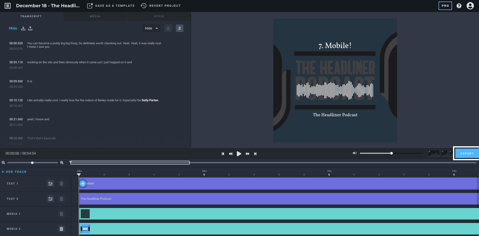The image size is (479, 236).
Task: Click the download transcript icon
Action: (23, 28)
